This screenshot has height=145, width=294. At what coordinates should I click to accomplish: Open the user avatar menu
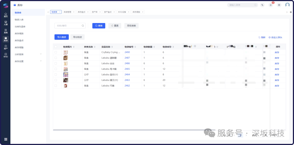point(287,5)
